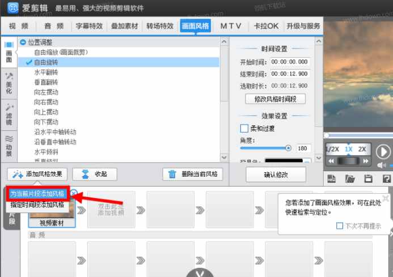Screen dimensions: 393x277
Task: Click the 确认修改 button
Action: click(276, 174)
